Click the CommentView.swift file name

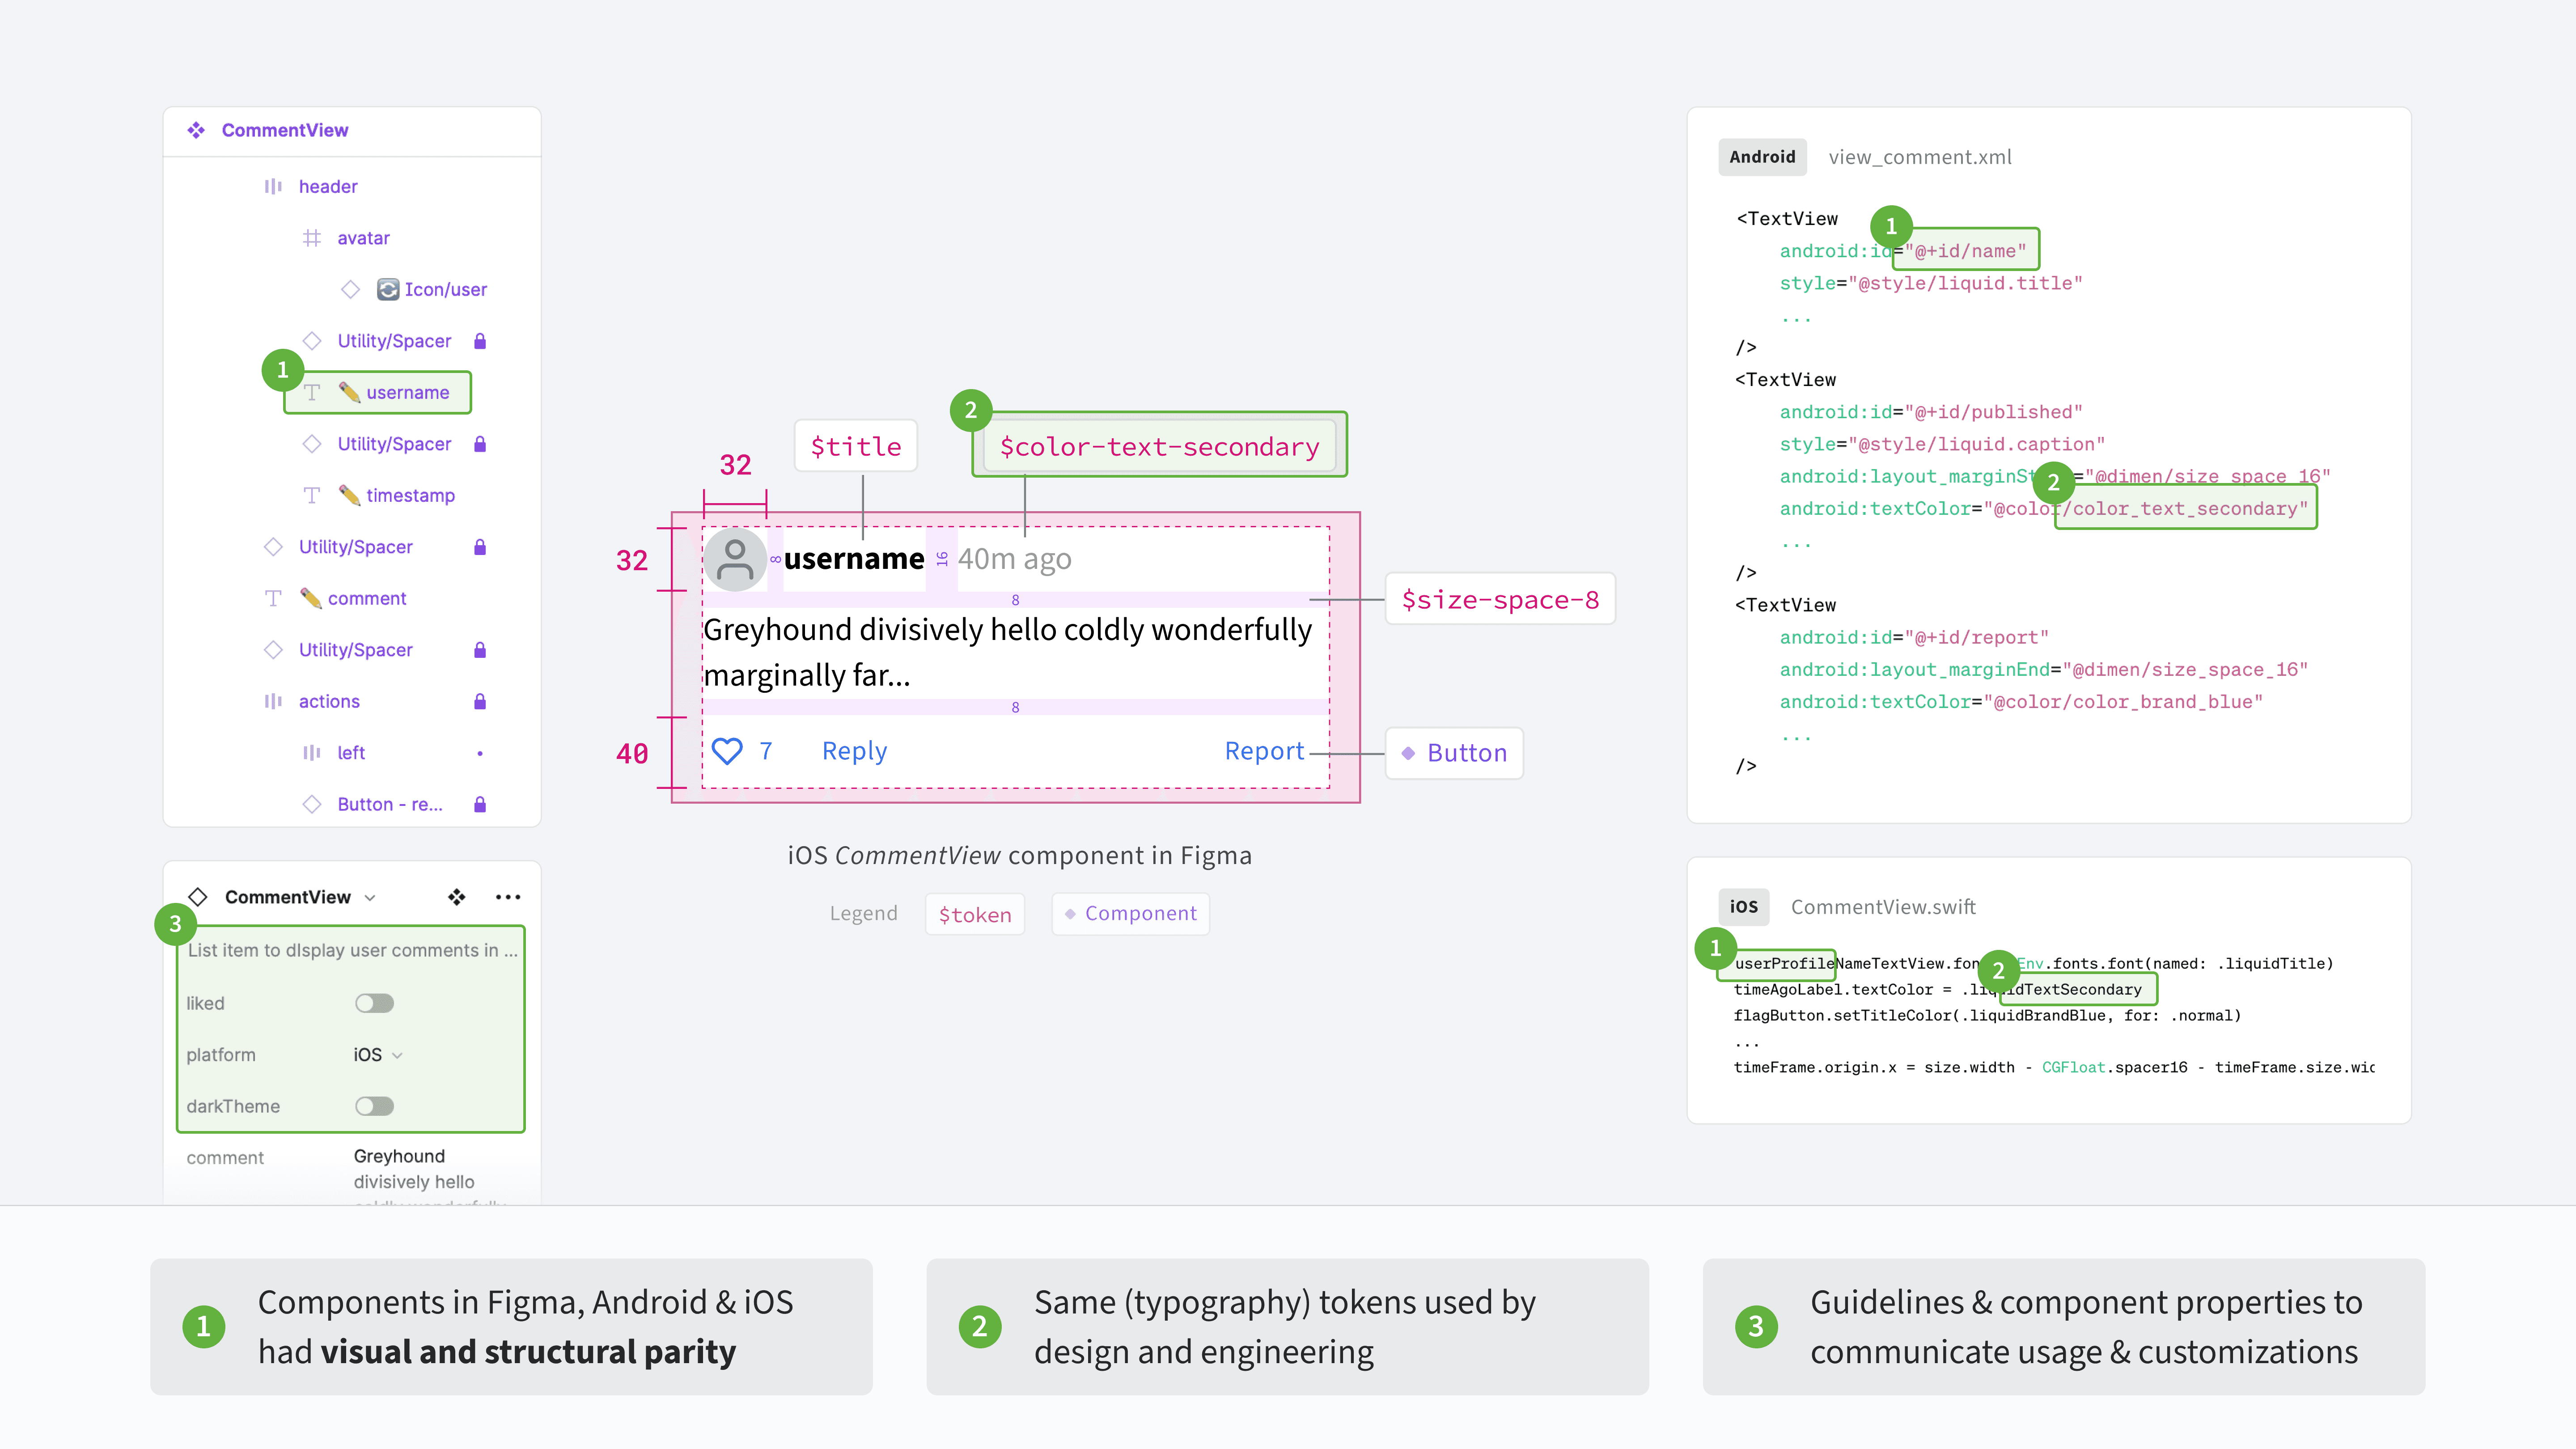pyautogui.click(x=1883, y=907)
